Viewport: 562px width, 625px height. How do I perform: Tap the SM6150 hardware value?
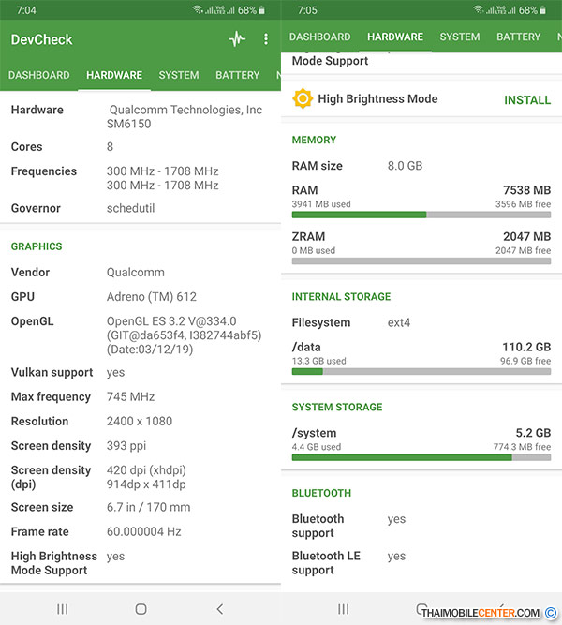point(128,124)
